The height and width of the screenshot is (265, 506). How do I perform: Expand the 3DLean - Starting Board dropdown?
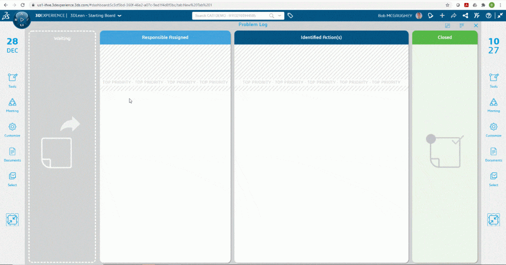(119, 16)
